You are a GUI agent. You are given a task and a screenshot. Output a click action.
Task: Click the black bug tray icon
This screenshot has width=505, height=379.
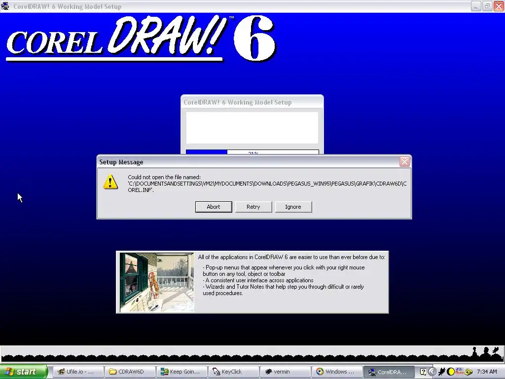click(x=442, y=372)
